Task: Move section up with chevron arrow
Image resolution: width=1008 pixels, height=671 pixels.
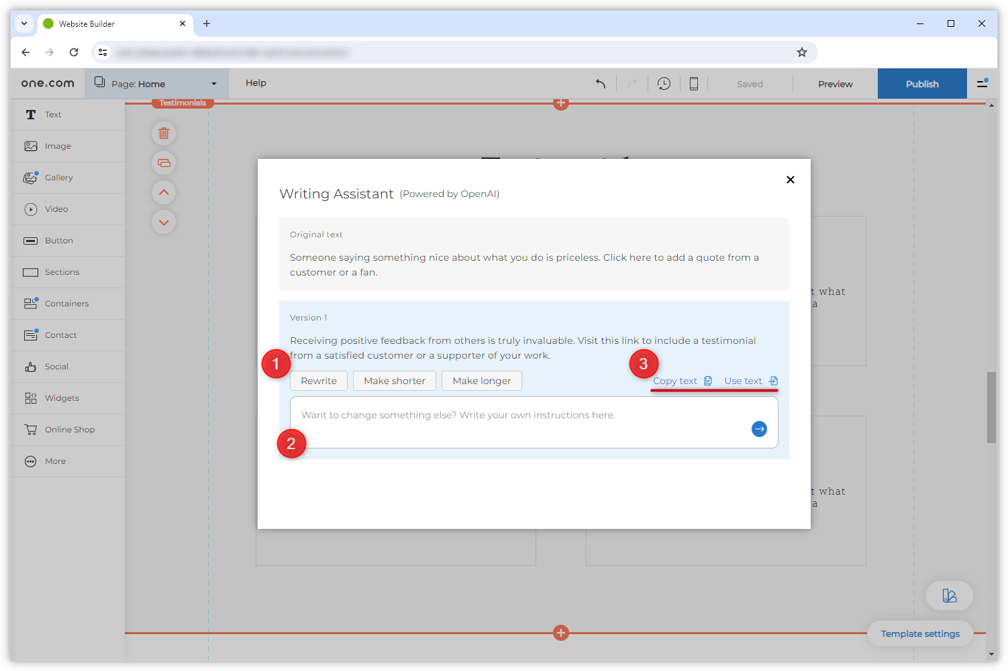Action: pos(164,192)
